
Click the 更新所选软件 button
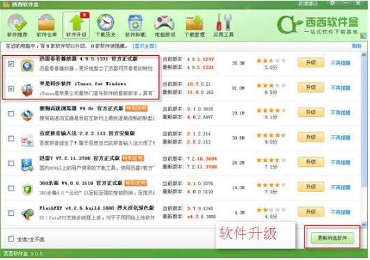332,238
